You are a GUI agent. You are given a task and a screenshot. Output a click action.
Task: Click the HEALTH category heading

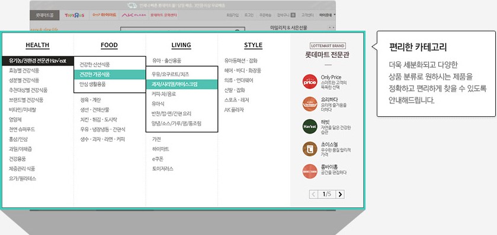tap(37, 45)
